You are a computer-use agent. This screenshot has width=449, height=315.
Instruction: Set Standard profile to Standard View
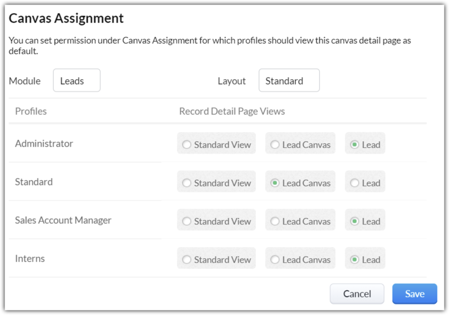187,183
